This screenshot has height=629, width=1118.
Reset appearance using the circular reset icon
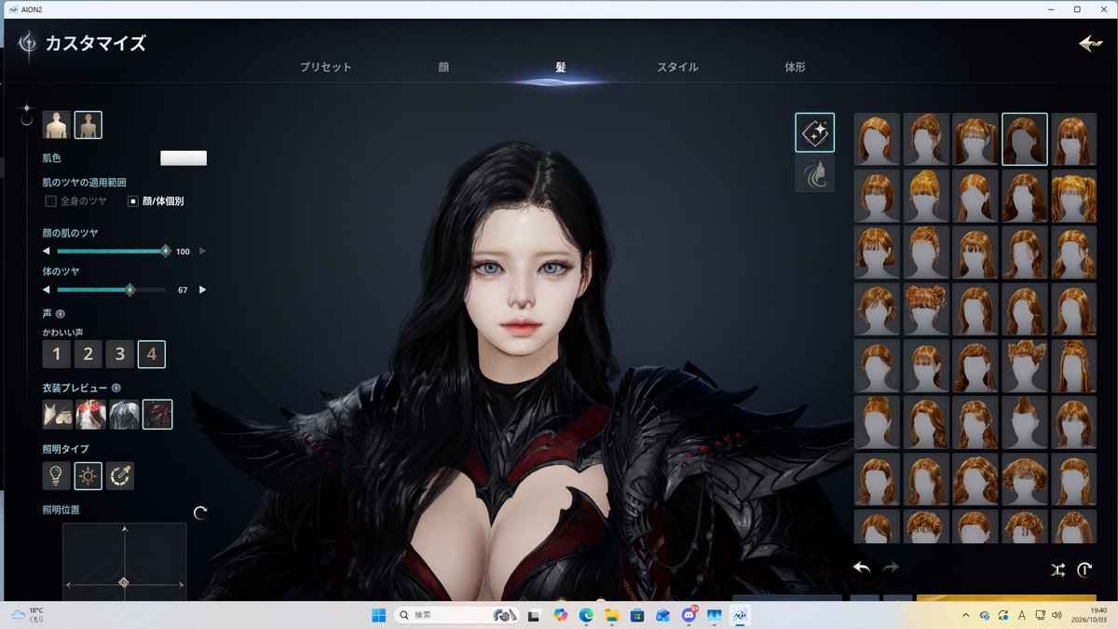click(x=1084, y=569)
